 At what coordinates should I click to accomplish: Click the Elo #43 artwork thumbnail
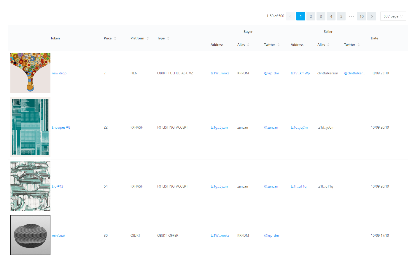tap(30, 186)
